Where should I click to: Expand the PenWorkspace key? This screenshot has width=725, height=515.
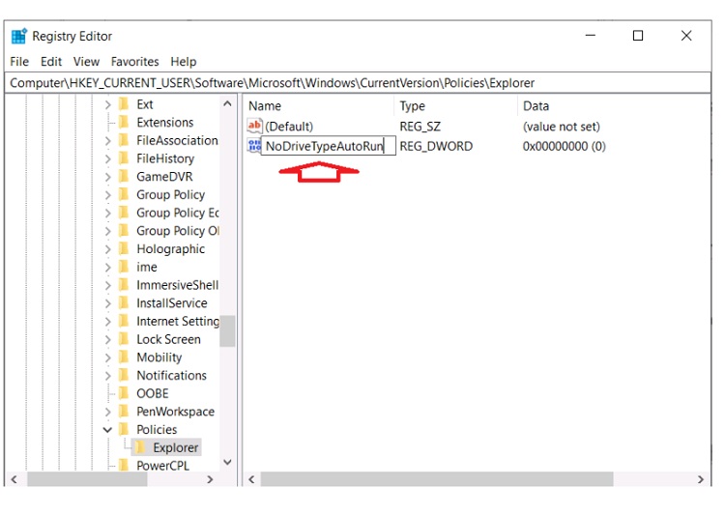click(107, 412)
